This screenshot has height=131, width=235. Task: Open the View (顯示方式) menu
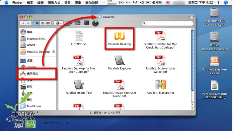pos(54,3)
